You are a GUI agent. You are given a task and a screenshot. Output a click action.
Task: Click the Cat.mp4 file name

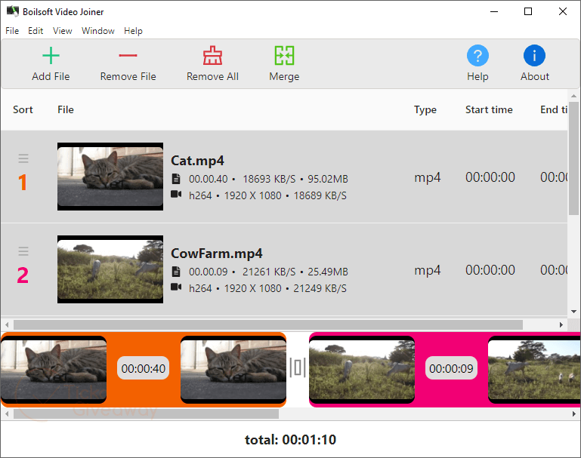coord(197,161)
